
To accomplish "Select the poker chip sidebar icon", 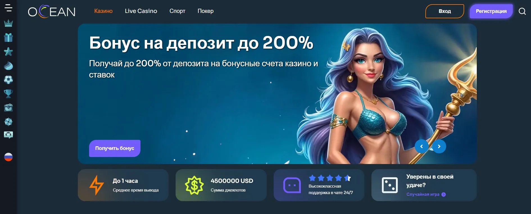I will [x=8, y=122].
